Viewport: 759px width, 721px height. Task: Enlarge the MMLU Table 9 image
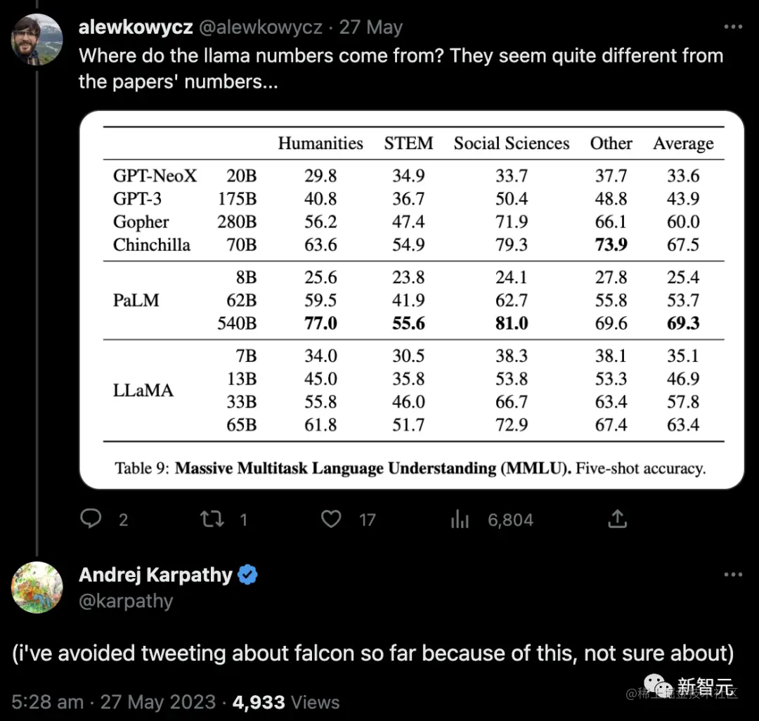[412, 299]
